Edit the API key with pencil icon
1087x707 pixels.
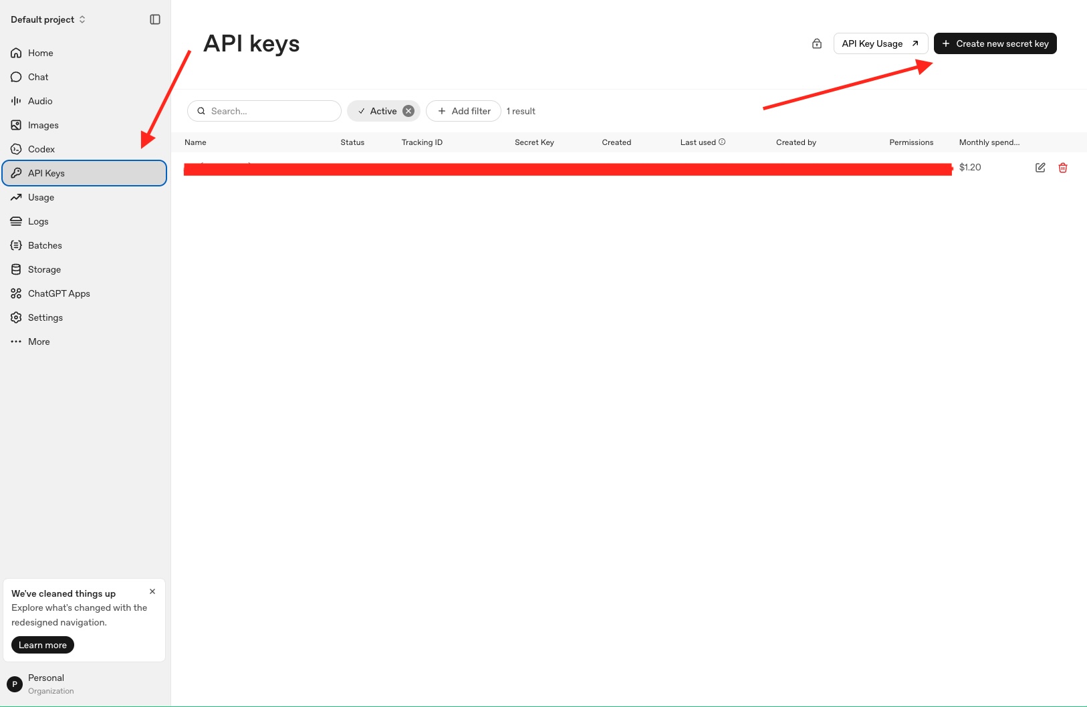[1040, 168]
